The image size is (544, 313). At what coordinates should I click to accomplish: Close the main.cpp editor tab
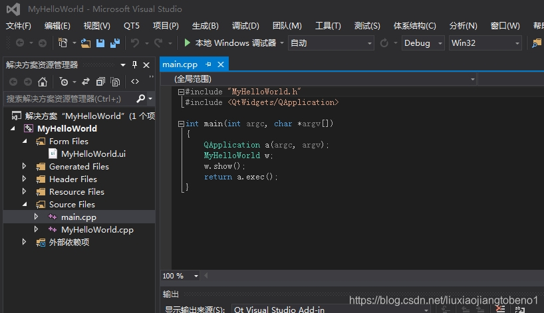[x=221, y=64]
